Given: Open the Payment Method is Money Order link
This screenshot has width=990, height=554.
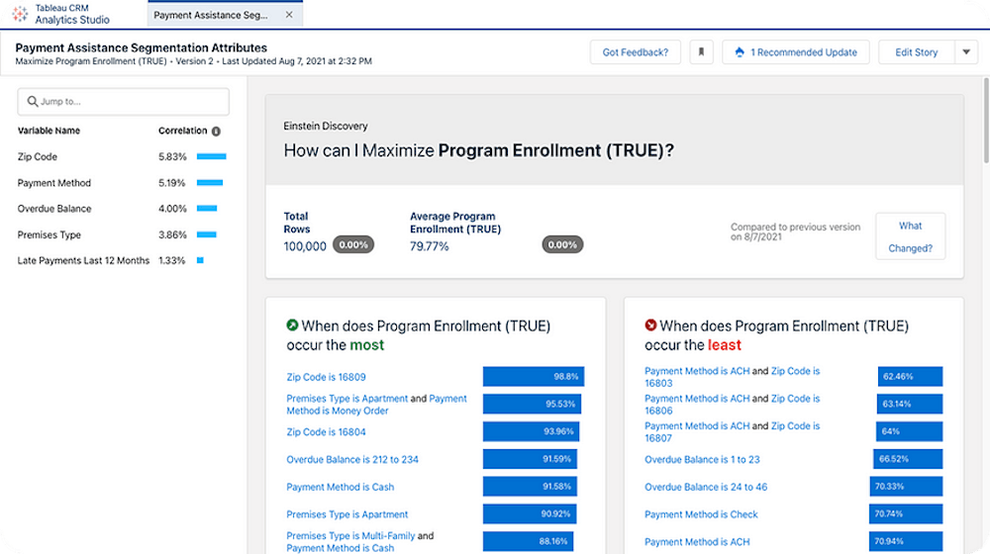Looking at the screenshot, I should point(376,405).
